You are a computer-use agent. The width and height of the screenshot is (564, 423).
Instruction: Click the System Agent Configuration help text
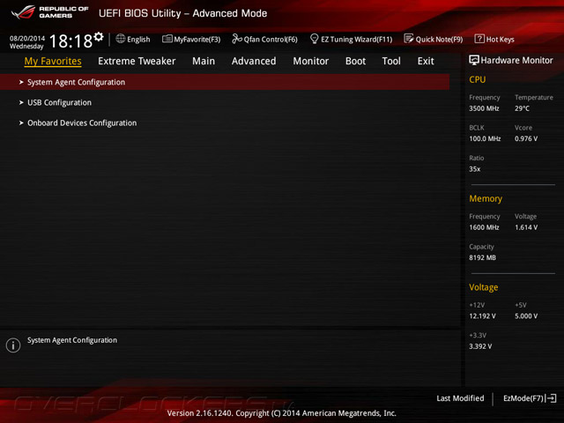click(x=72, y=340)
